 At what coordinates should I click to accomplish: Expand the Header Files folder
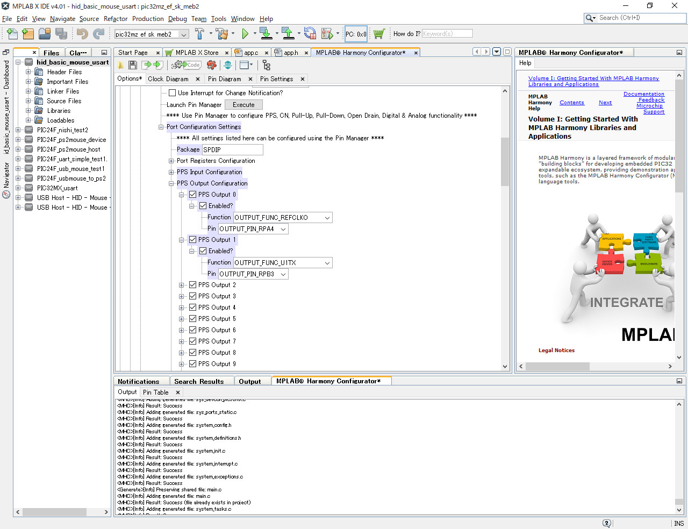(28, 72)
